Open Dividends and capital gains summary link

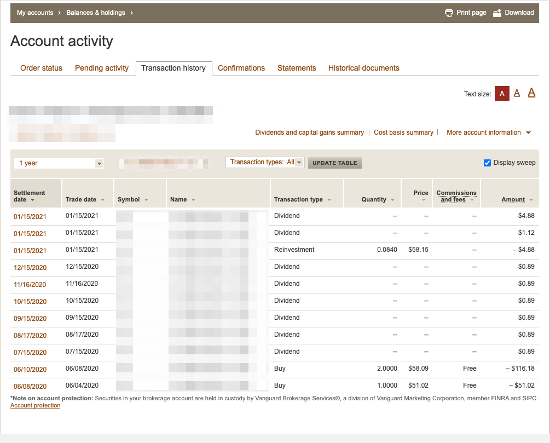309,133
